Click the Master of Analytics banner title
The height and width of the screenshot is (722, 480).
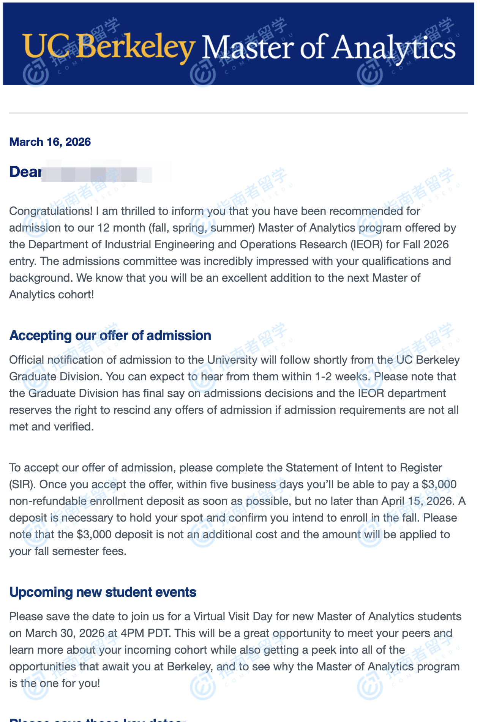pos(328,47)
